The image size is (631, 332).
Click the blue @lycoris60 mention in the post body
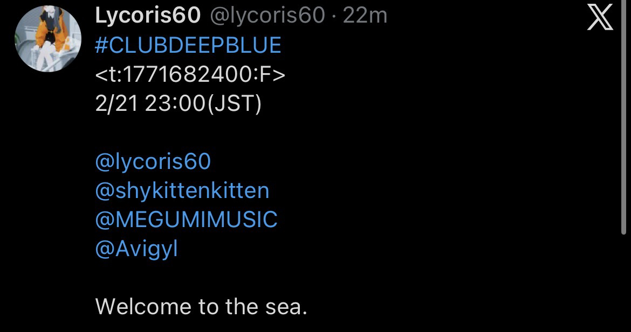[x=153, y=162]
